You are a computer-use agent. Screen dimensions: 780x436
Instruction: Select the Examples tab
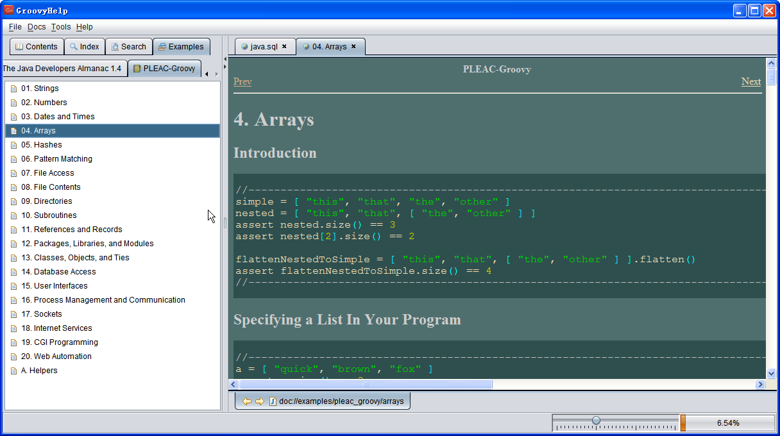[181, 47]
